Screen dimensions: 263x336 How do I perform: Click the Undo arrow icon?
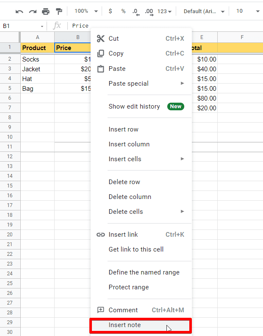(19, 11)
